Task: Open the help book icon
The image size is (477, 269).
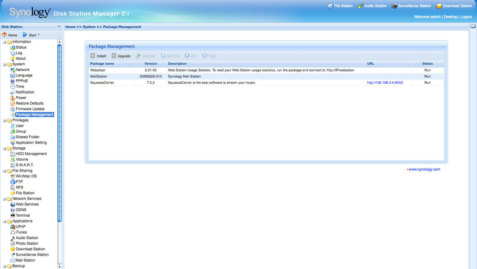Action: point(473,27)
